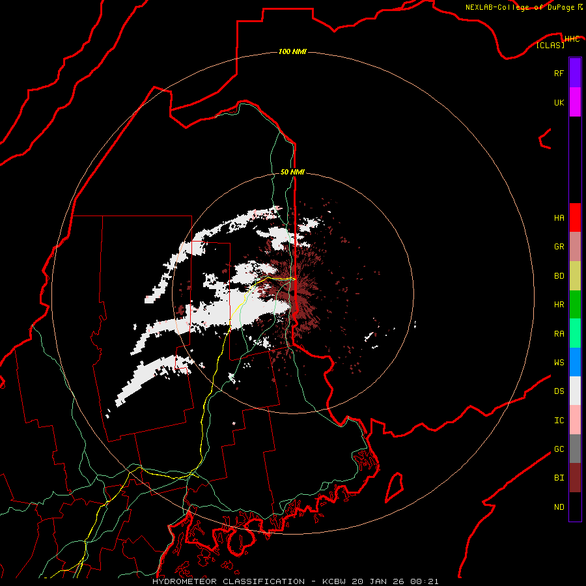Viewport: 586px width, 586px height.
Task: Click the ND legend label
Action: [x=559, y=507]
